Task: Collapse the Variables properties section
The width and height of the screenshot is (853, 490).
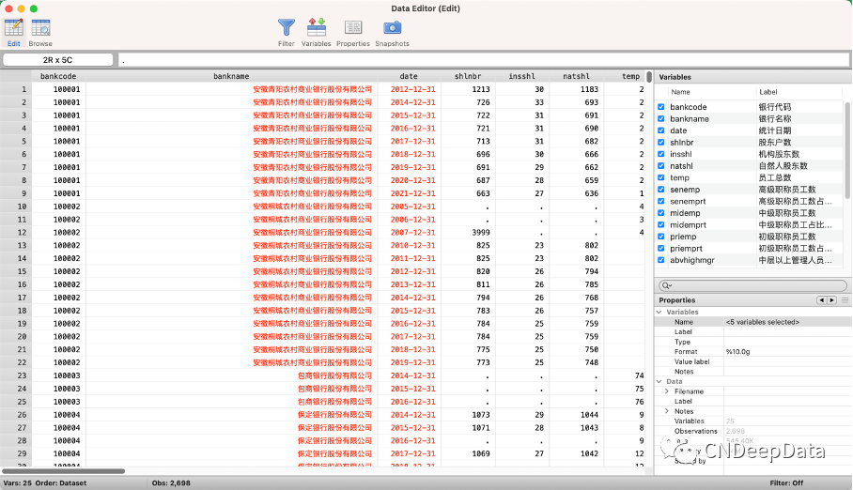Action: [x=659, y=313]
